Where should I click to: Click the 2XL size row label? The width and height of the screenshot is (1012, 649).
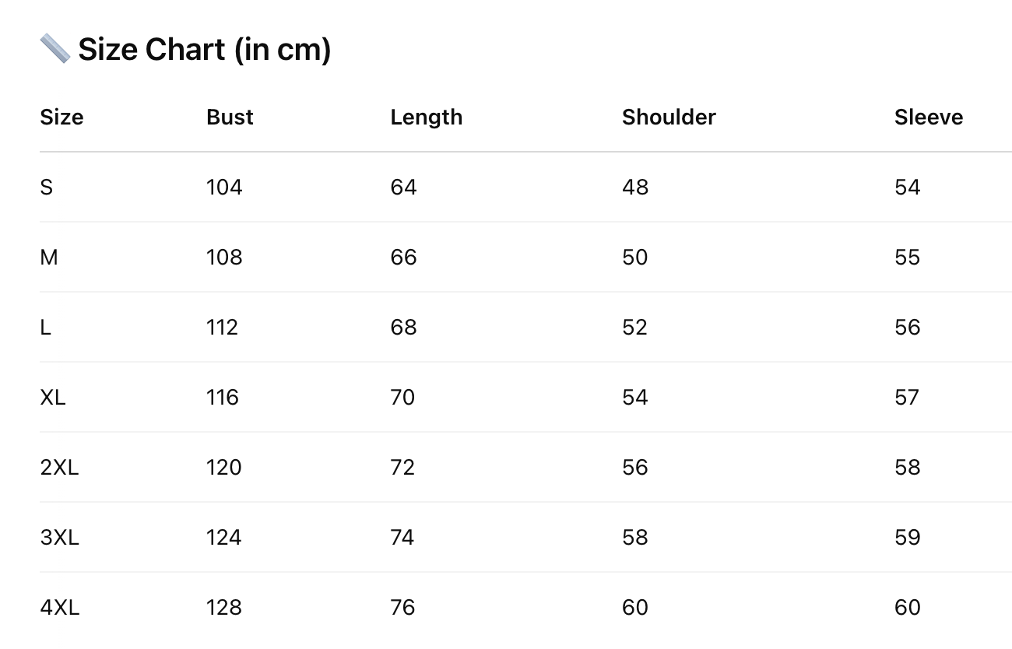click(59, 468)
